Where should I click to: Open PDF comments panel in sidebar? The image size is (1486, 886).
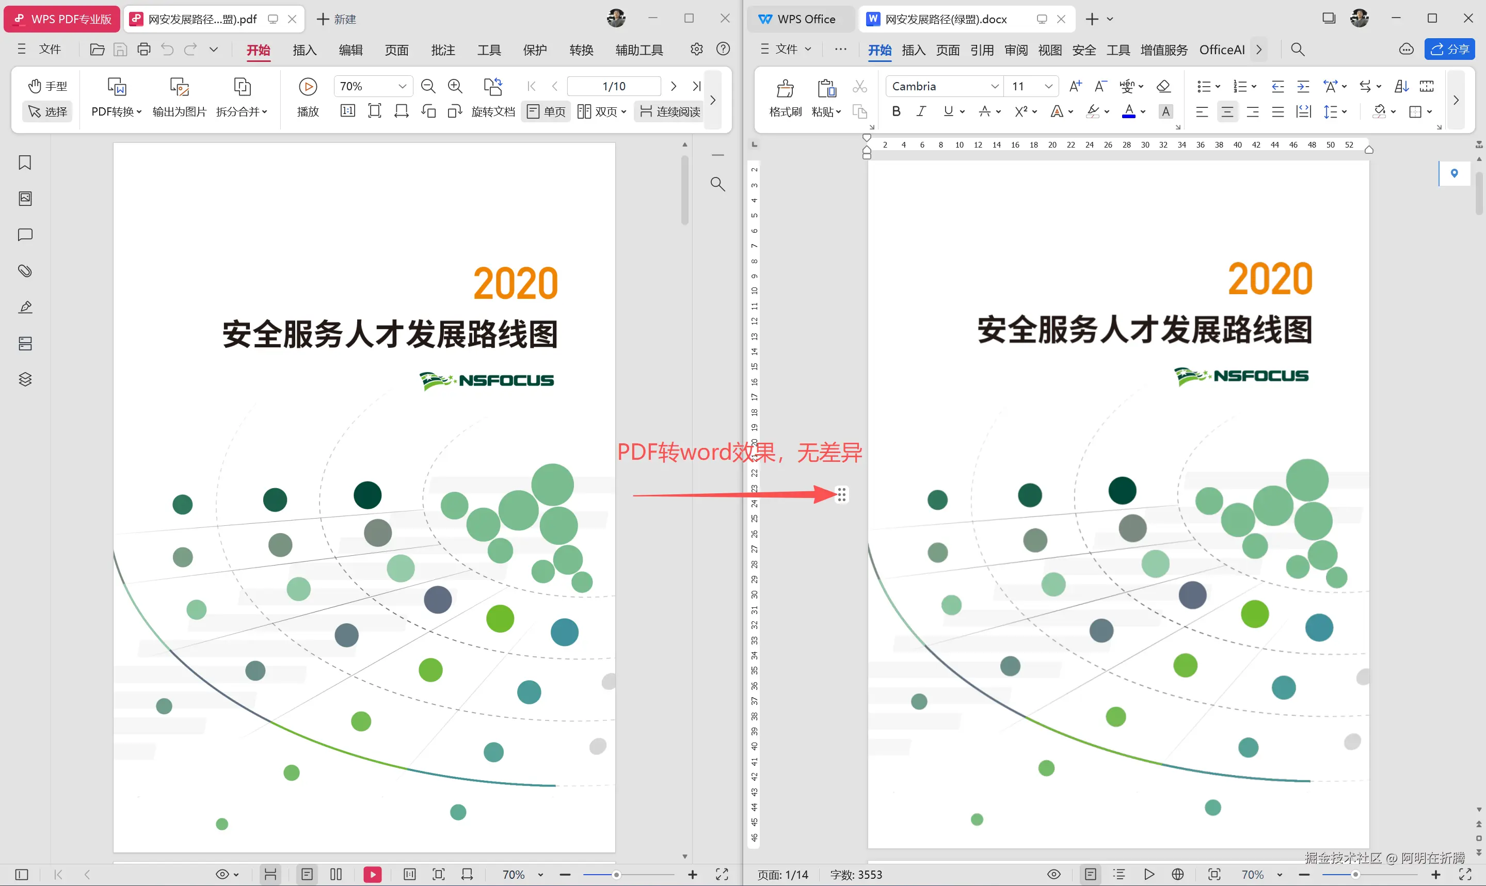(25, 235)
